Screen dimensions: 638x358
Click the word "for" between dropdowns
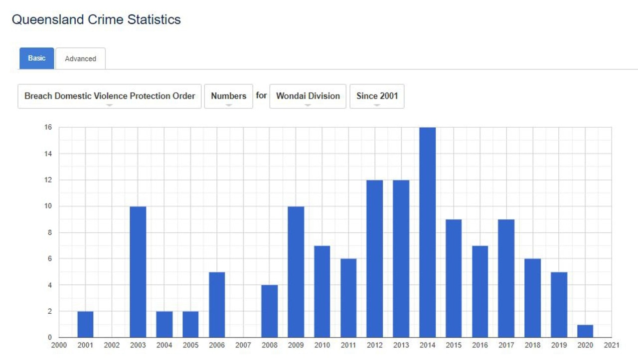pyautogui.click(x=261, y=95)
